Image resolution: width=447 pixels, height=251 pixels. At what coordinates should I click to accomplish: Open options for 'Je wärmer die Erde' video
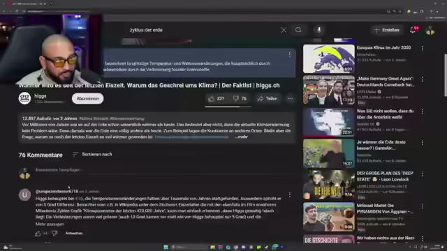[x=422, y=142]
